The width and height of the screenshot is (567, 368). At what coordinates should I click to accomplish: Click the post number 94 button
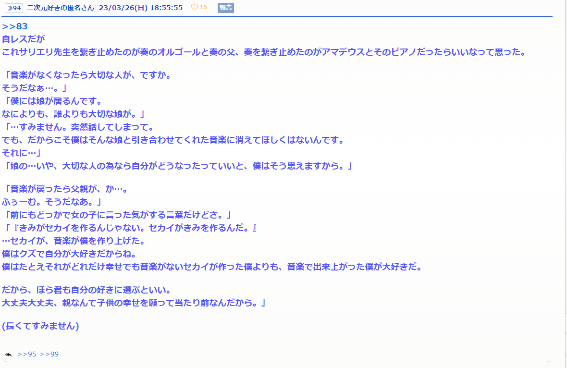pyautogui.click(x=14, y=8)
